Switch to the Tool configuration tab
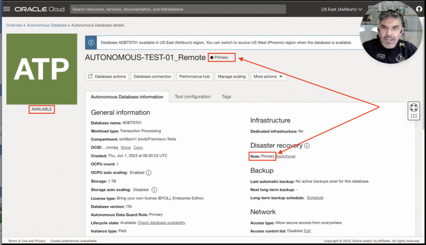This screenshot has width=426, height=245. pyautogui.click(x=192, y=97)
